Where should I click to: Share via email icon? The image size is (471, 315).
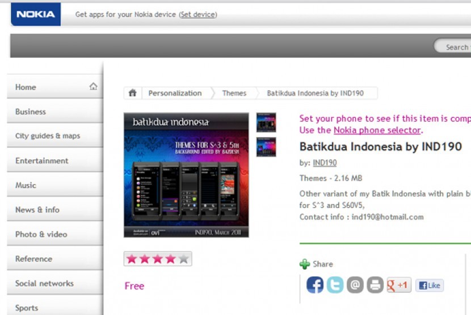click(x=355, y=285)
